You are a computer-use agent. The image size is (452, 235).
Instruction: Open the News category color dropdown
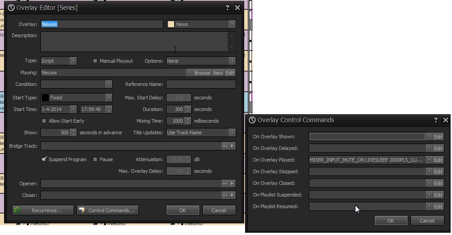coord(232,24)
